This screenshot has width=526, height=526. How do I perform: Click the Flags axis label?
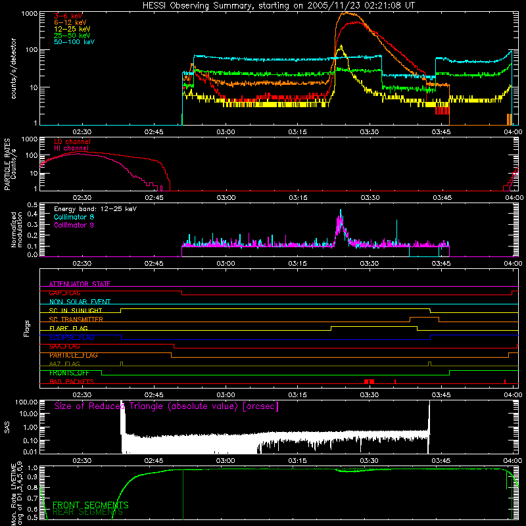coord(27,328)
